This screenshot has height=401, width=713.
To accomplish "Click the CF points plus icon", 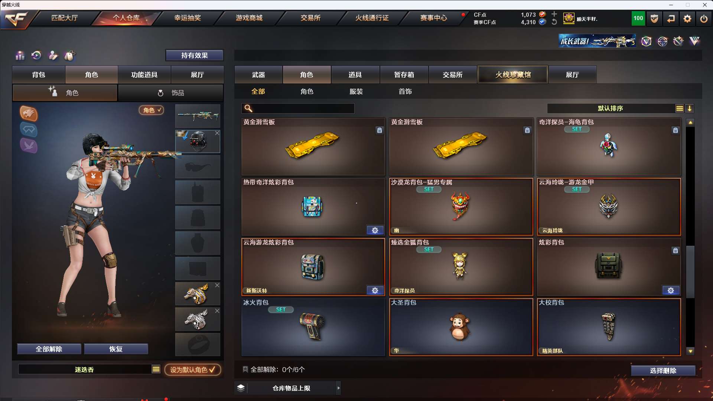I will point(554,14).
